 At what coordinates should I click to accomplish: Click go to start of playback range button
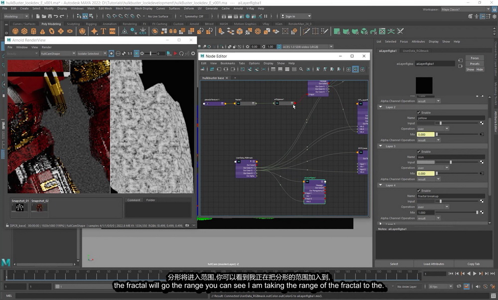tap(451, 273)
